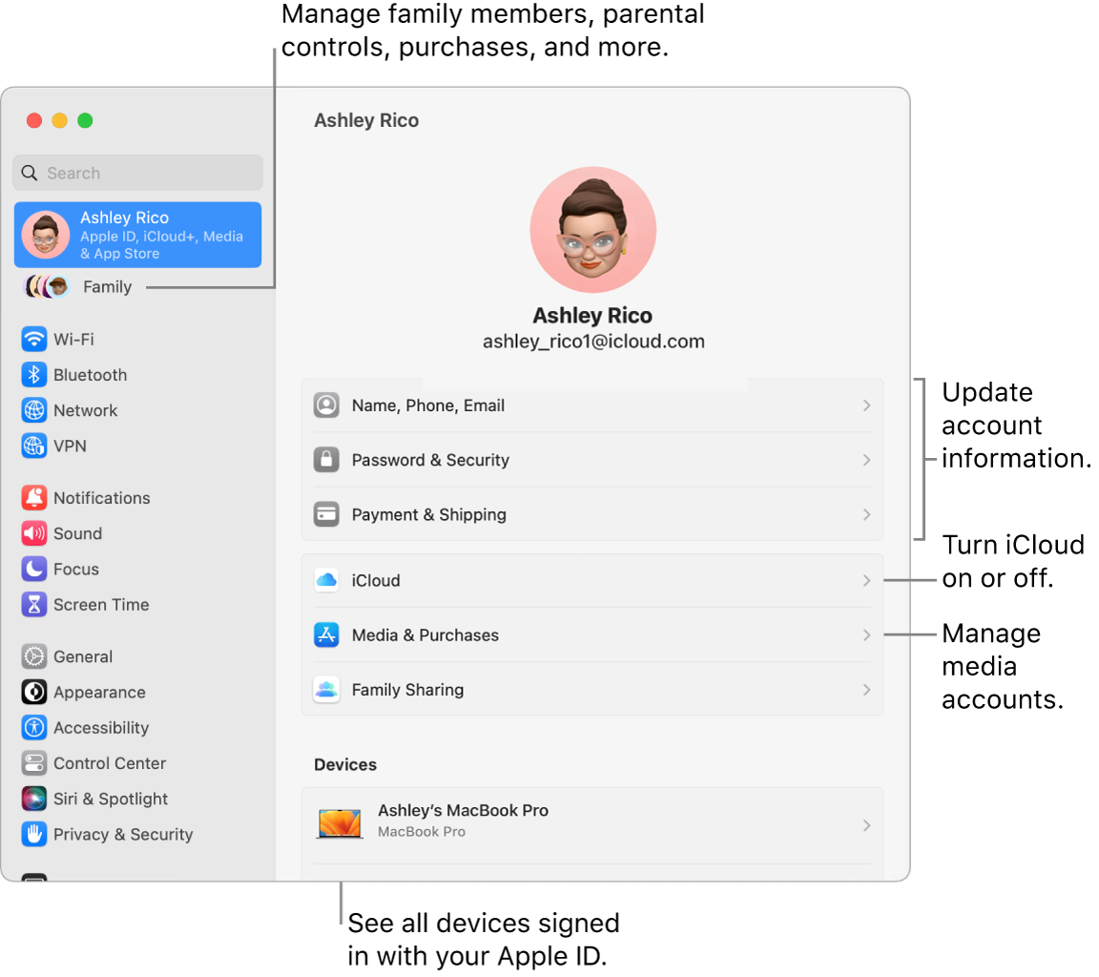Switch to the Family section
This screenshot has height=977, width=1099.
[x=107, y=286]
